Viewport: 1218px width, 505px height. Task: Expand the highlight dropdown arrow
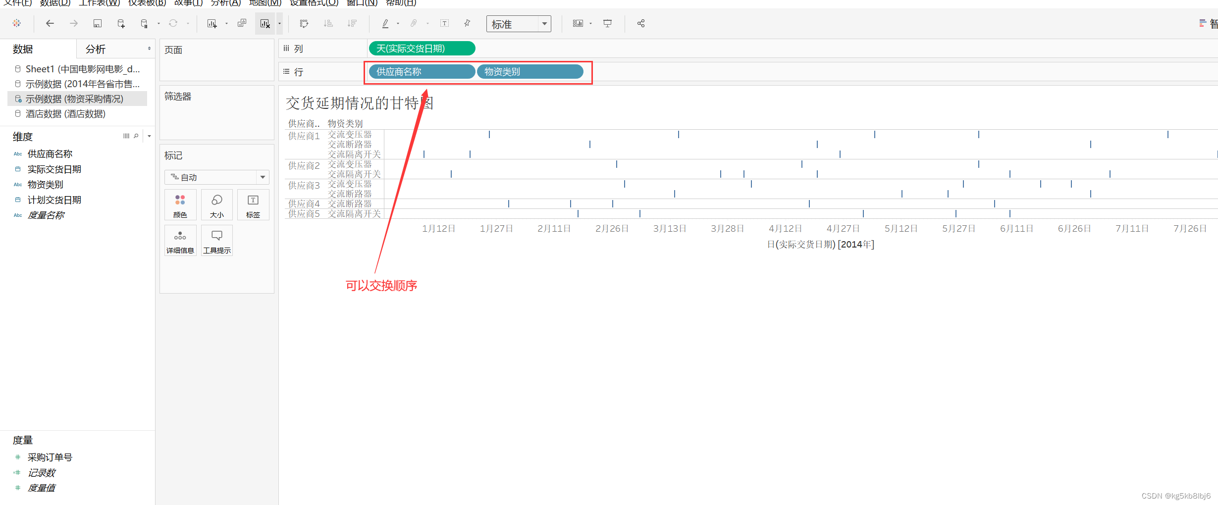[x=398, y=23]
